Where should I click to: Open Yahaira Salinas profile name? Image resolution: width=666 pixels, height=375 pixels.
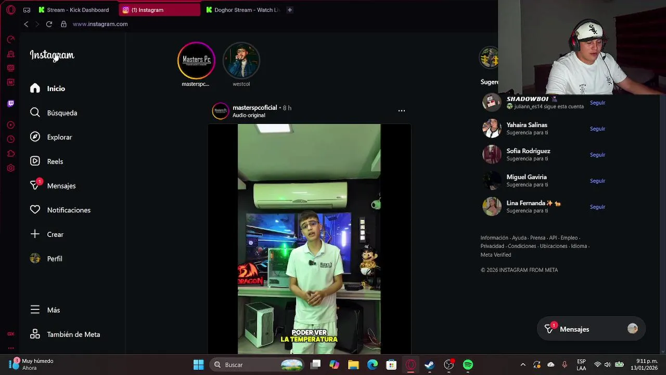(x=527, y=125)
